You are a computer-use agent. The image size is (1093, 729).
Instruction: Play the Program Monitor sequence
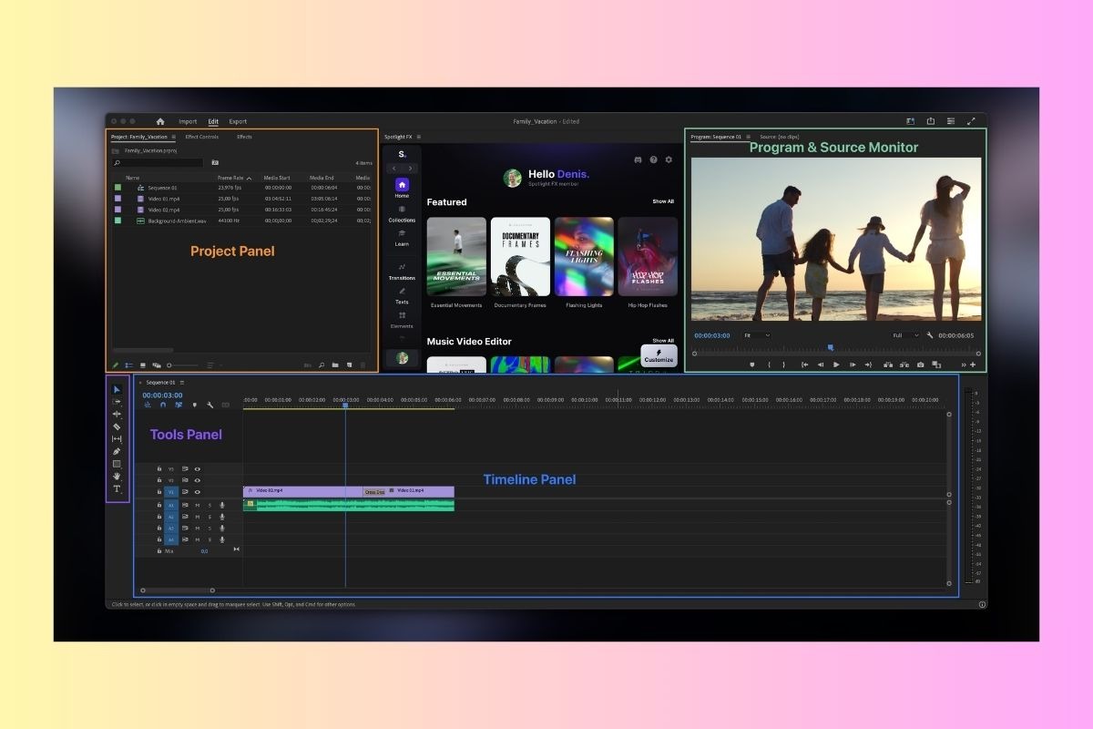pos(836,364)
